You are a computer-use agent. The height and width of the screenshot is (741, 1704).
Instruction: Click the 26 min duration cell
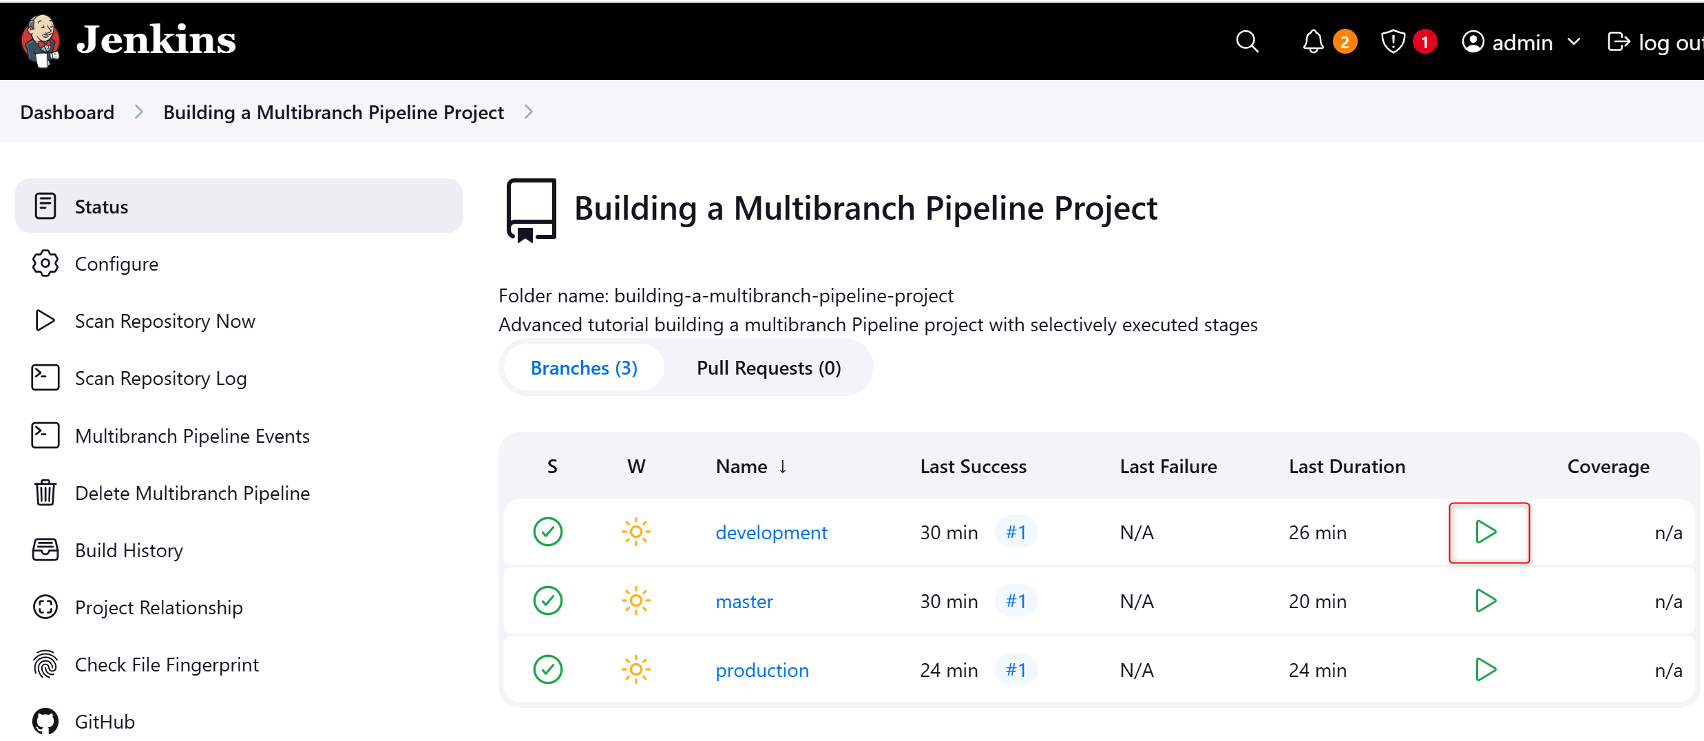(x=1318, y=532)
